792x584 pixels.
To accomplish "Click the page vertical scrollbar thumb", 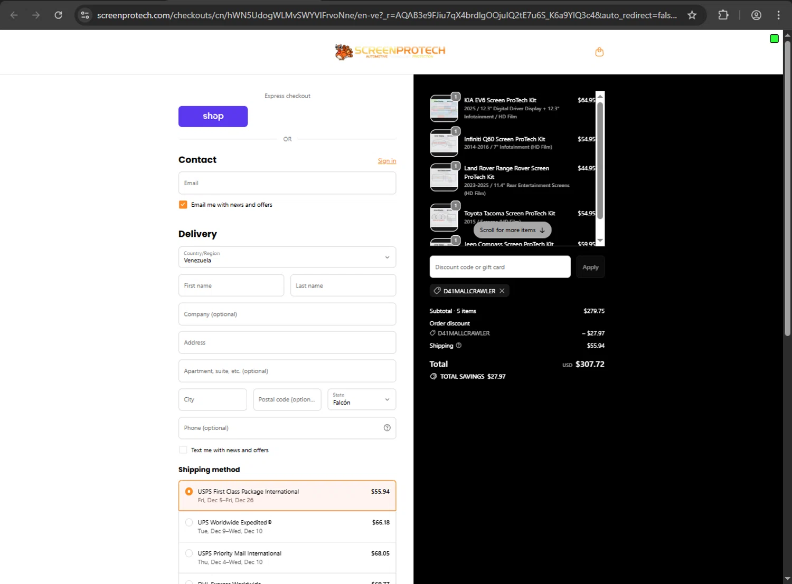I will coord(787,188).
